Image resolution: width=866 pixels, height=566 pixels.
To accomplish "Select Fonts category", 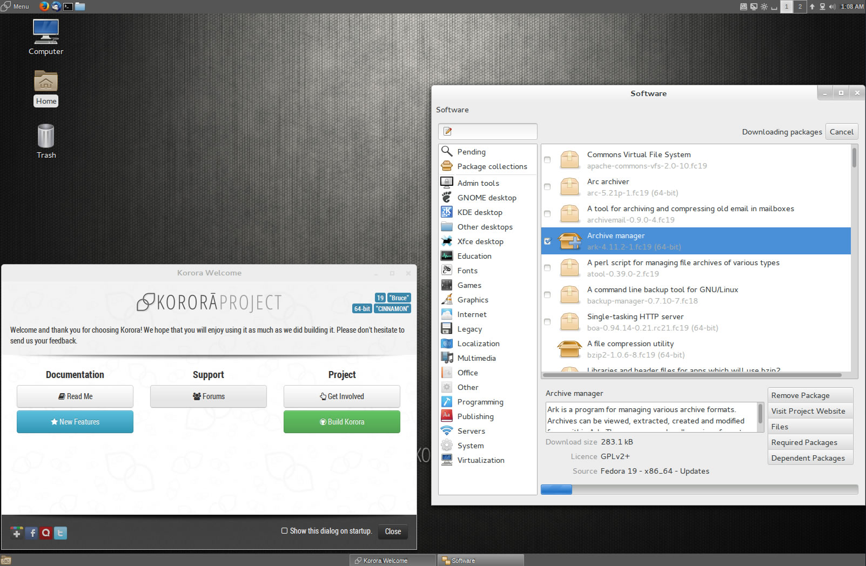I will [x=487, y=271].
